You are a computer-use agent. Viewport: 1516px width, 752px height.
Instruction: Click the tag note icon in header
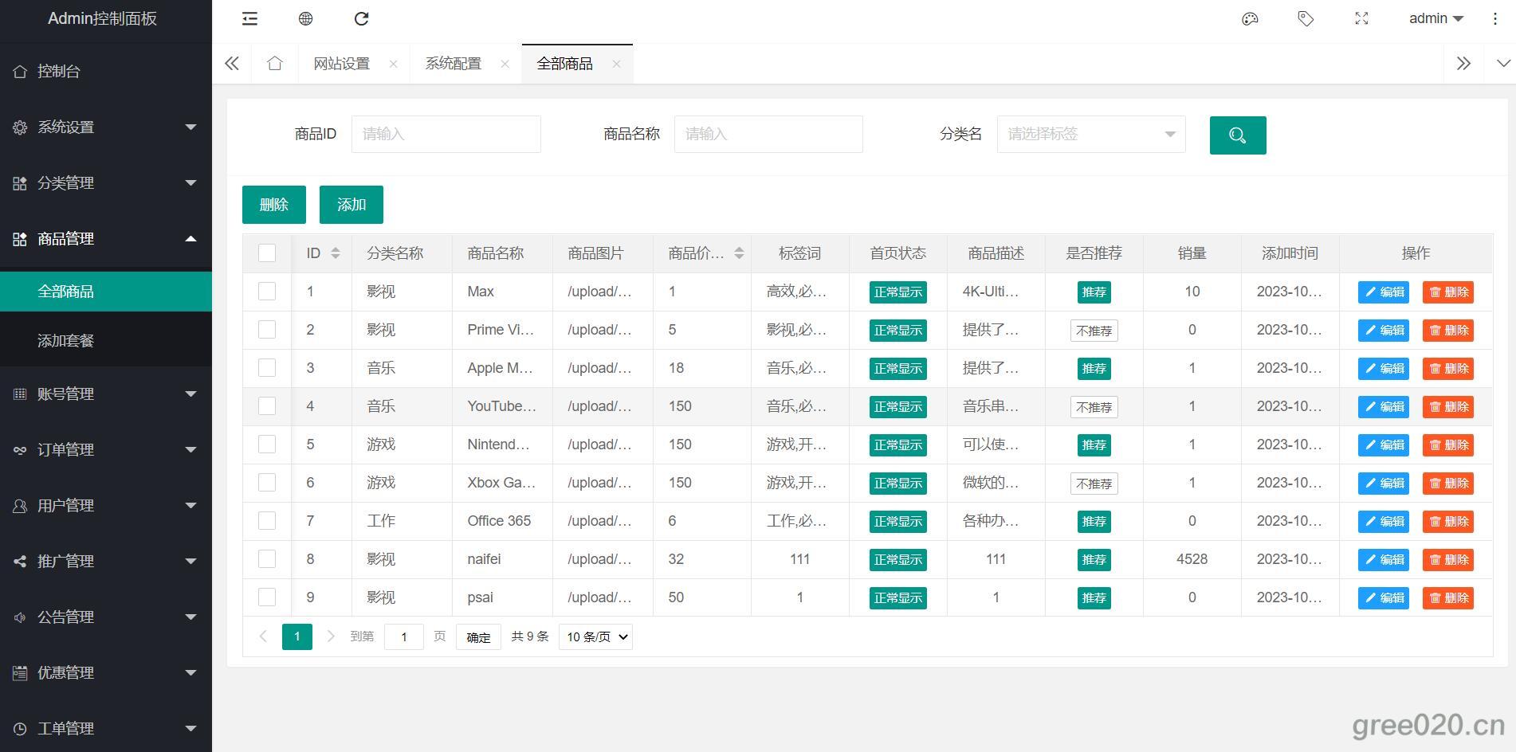tap(1306, 18)
